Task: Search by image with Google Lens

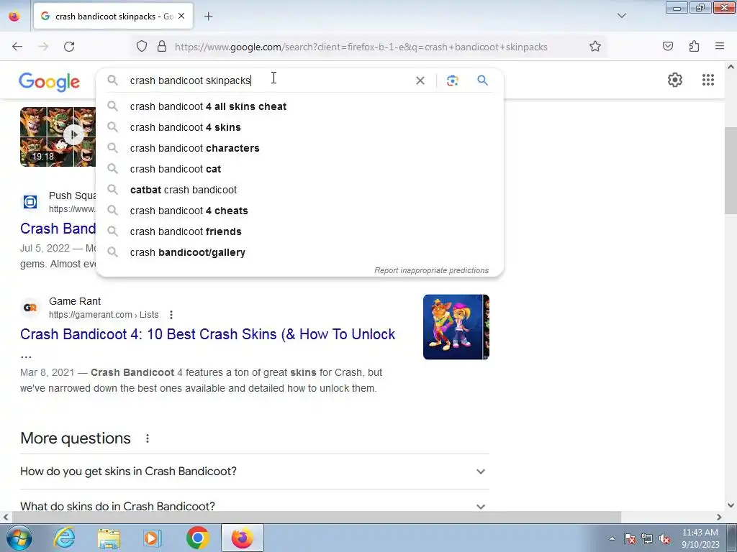Action: 452,80
